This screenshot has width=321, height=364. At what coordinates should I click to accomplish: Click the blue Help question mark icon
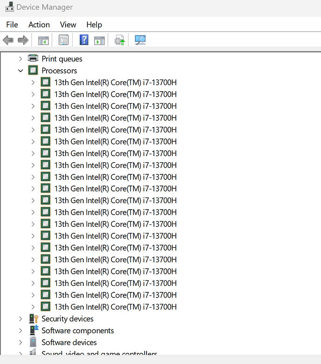84,40
